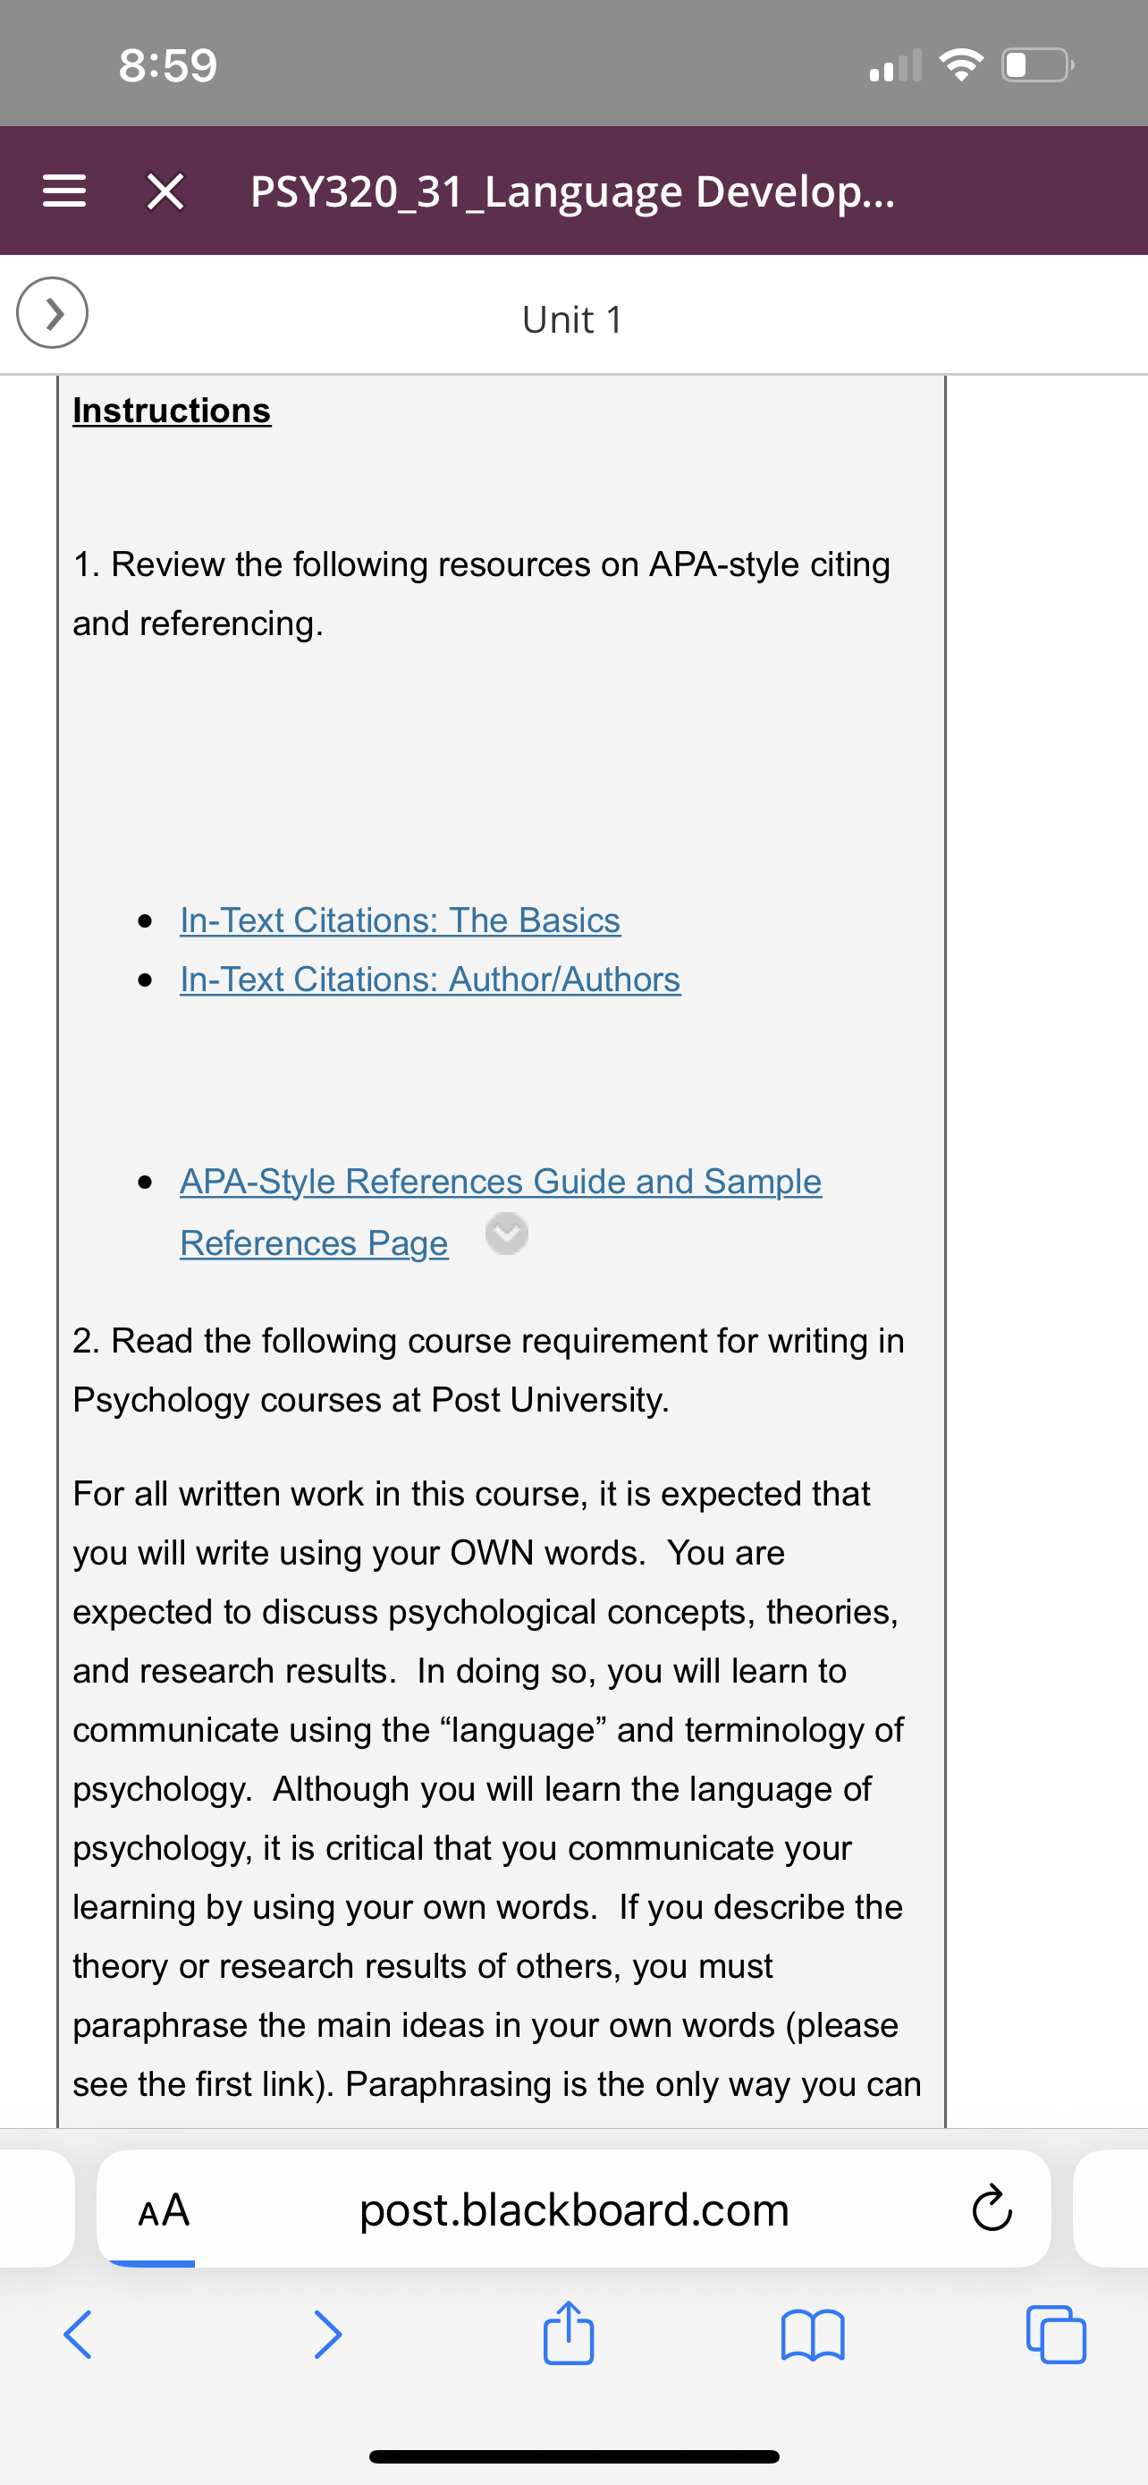This screenshot has height=2485, width=1148.
Task: Tap the AA reader options button
Action: click(164, 2209)
